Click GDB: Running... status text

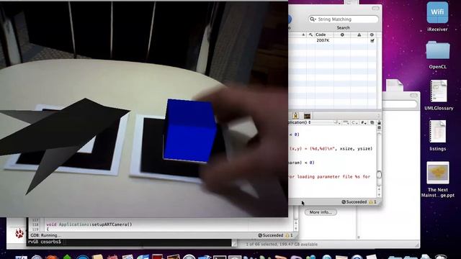pyautogui.click(x=45, y=235)
